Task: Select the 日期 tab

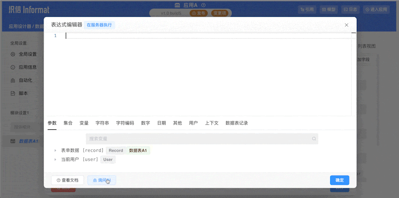Action: tap(161, 123)
